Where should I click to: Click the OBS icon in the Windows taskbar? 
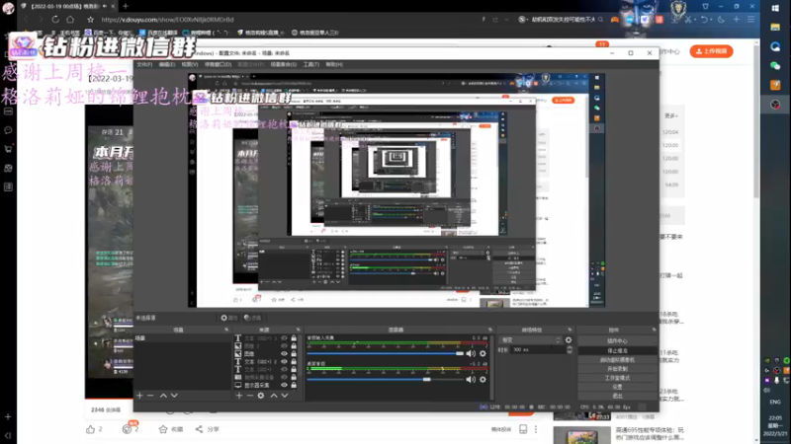[x=775, y=105]
